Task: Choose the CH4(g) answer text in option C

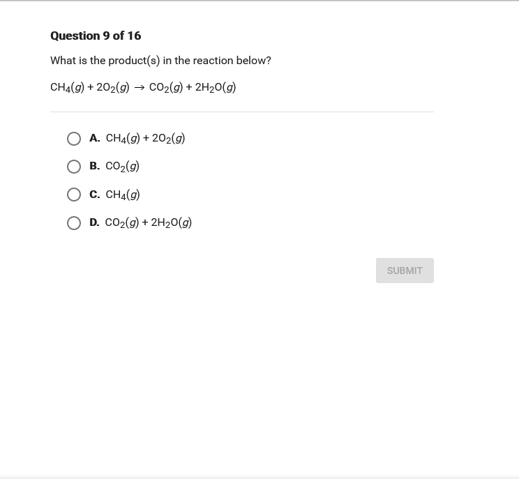Action: click(123, 195)
